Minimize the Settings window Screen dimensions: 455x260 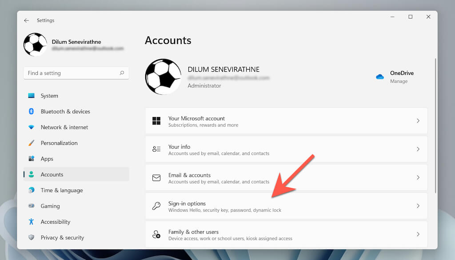click(x=392, y=17)
